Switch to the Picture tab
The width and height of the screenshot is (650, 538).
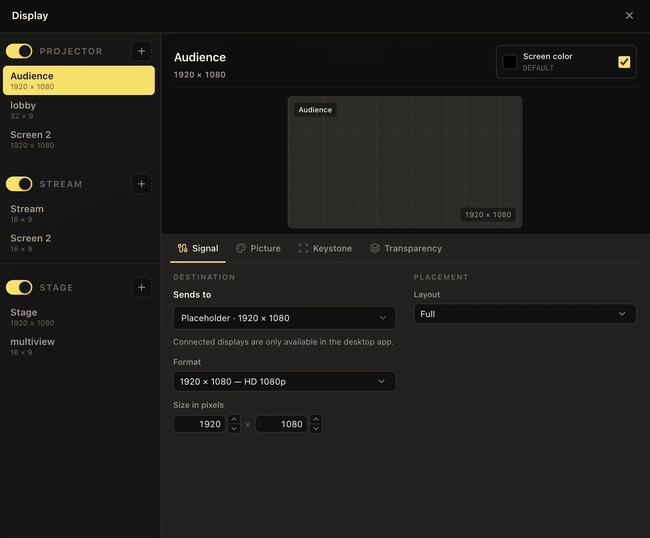[259, 248]
